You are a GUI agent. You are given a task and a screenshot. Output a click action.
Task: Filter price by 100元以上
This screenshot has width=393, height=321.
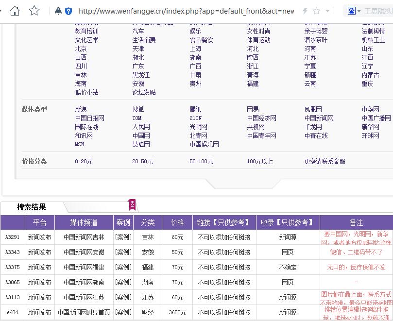coord(260,161)
